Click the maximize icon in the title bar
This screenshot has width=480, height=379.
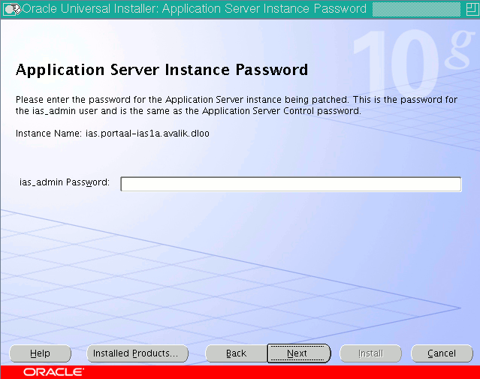[472, 9]
